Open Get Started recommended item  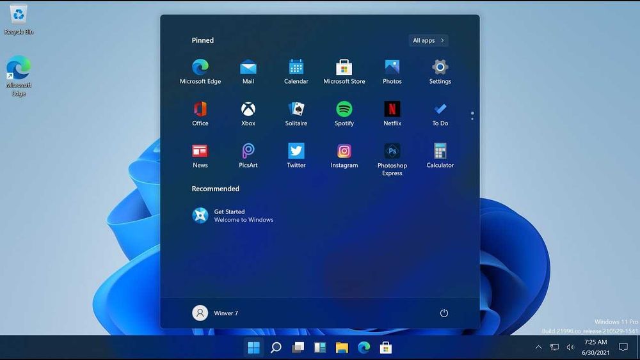(234, 215)
